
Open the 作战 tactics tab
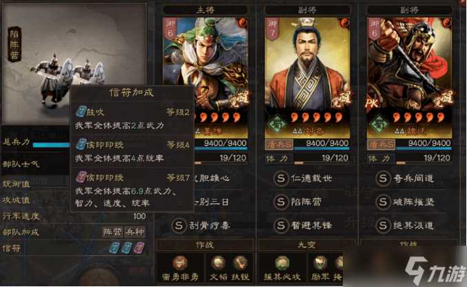(205, 245)
